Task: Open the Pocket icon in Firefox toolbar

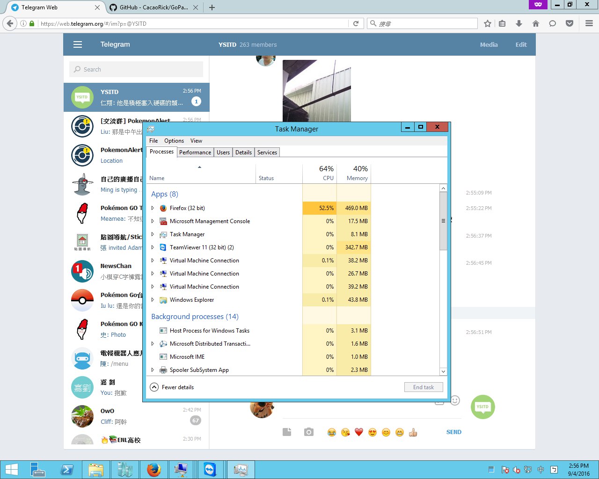Action: point(570,23)
